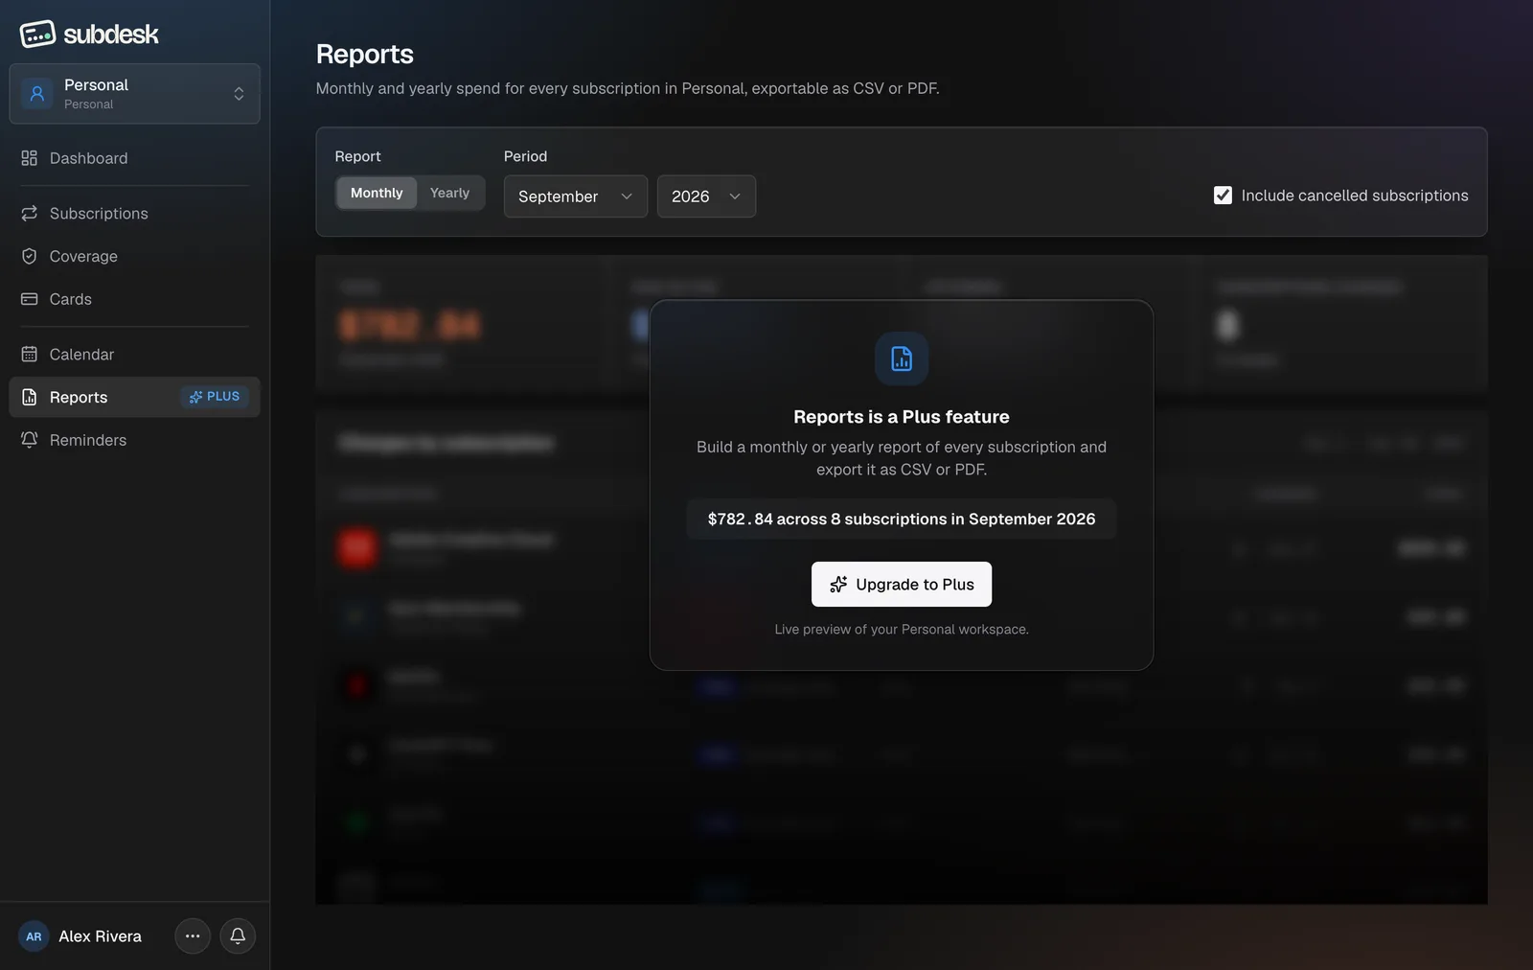Open the September month dropdown
The image size is (1533, 970).
tap(576, 196)
